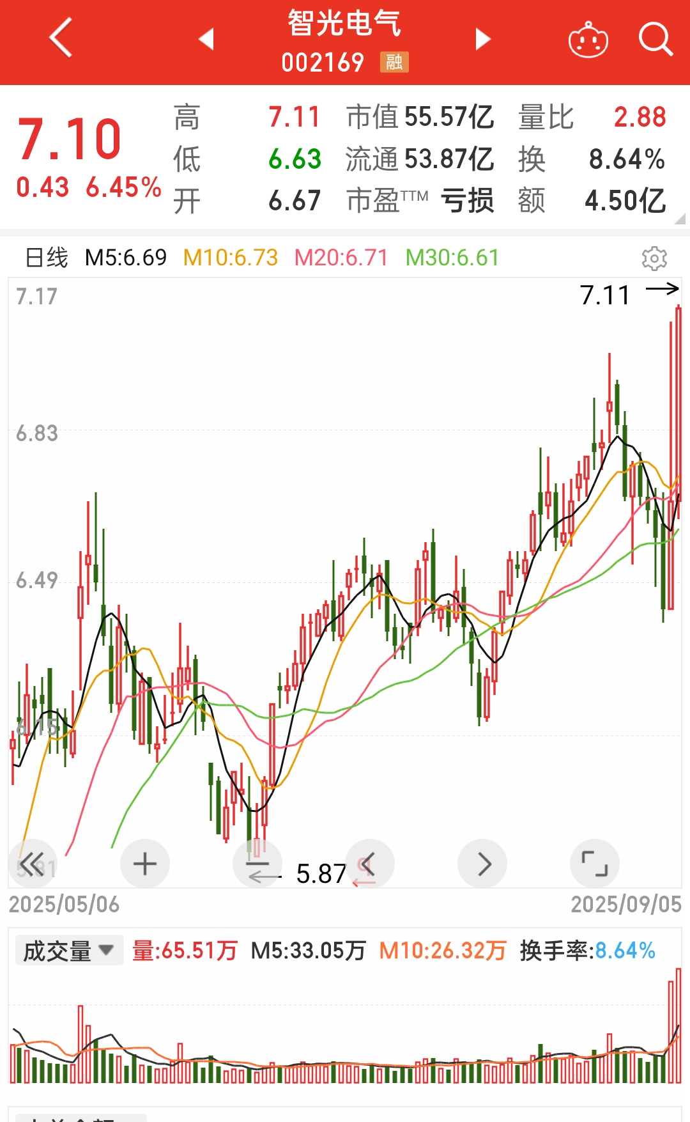The image size is (690, 1122).
Task: Tap the chart start date 2025/05/06
Action: (64, 905)
